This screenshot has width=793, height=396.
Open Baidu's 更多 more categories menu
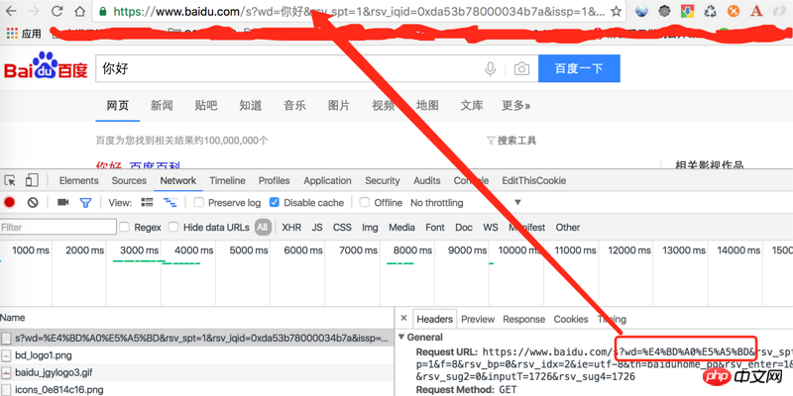tap(515, 106)
